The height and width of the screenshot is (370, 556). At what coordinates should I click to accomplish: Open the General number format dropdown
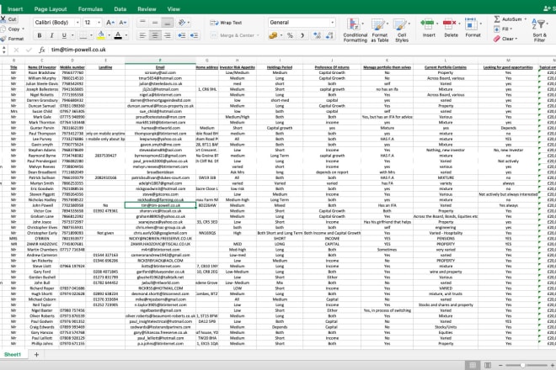pyautogui.click(x=302, y=23)
